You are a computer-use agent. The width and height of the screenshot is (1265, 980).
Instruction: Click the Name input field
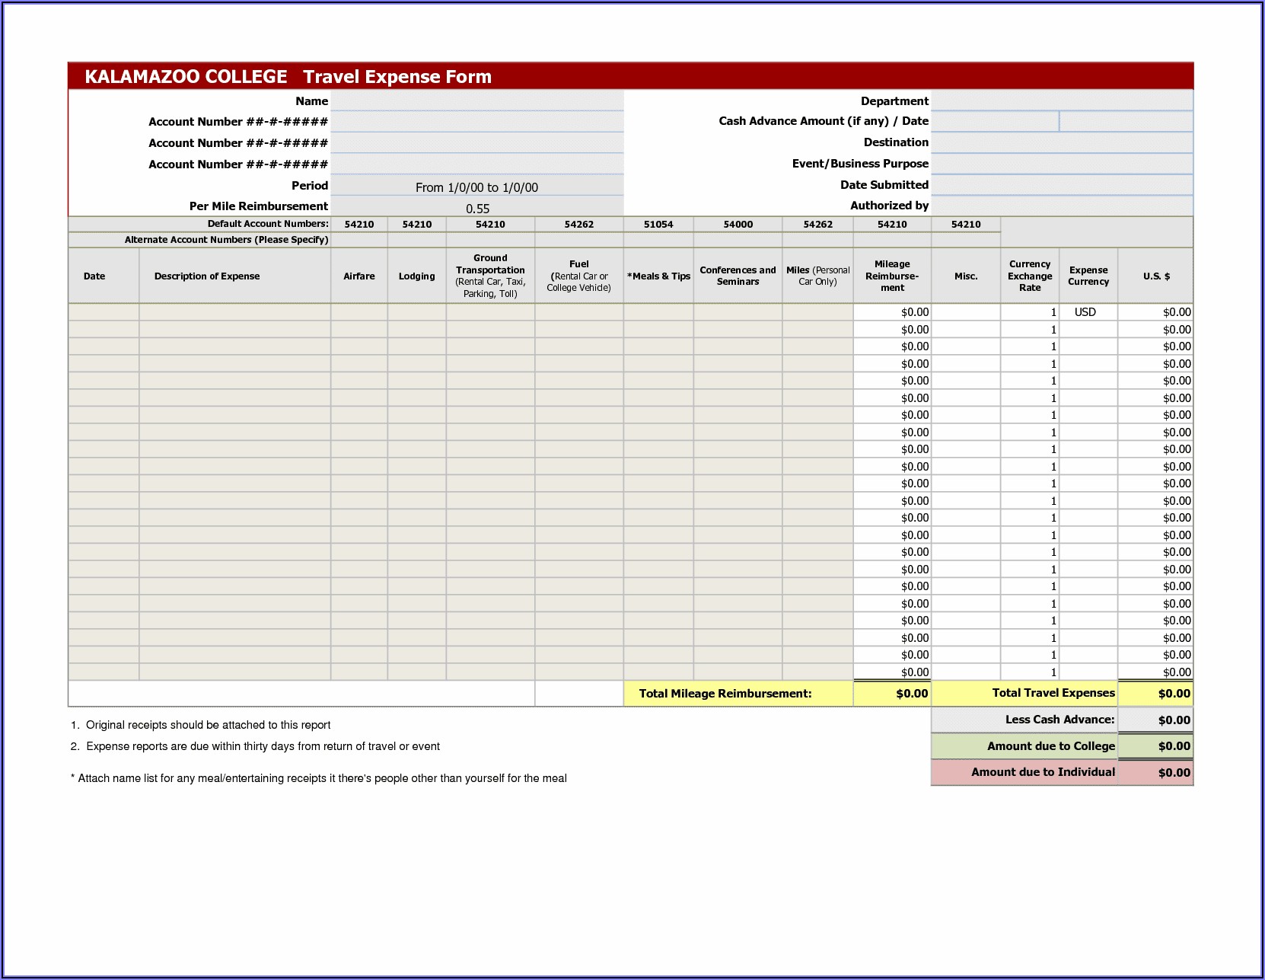(x=477, y=101)
